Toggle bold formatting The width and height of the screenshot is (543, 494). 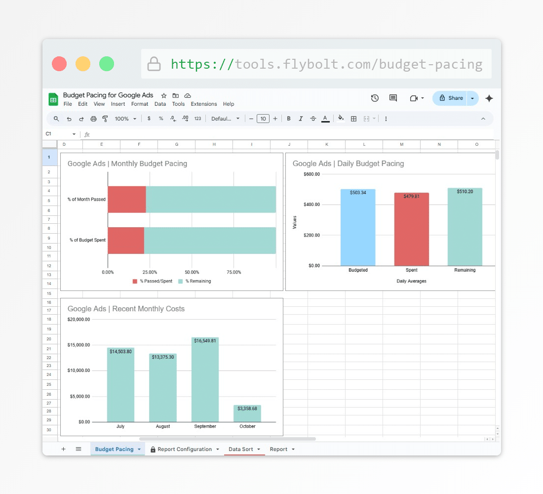[x=289, y=119]
